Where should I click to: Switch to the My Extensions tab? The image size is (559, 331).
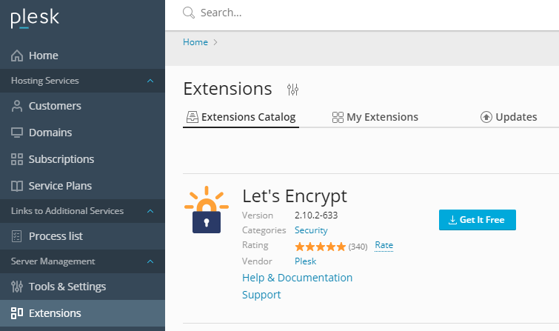pos(375,117)
